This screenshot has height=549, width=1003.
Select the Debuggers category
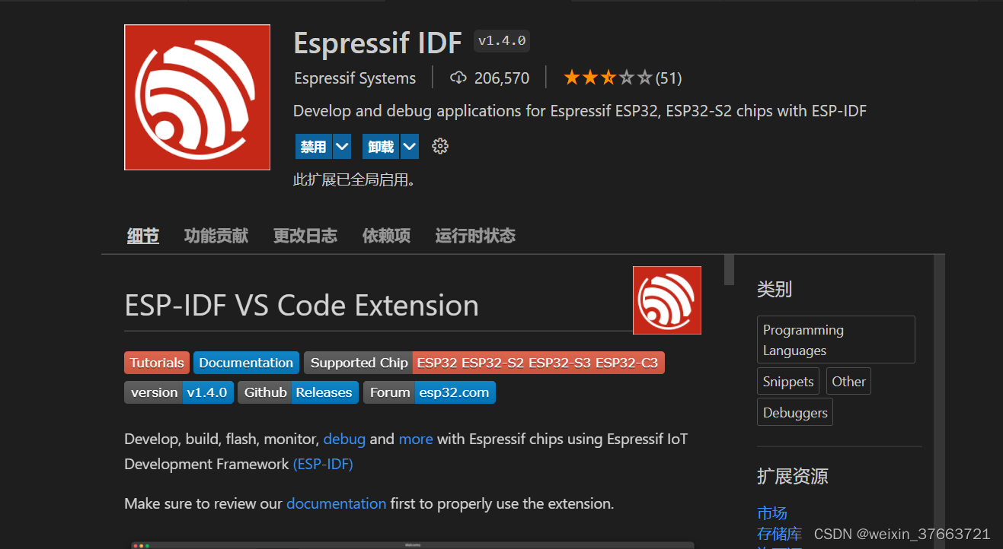795,413
